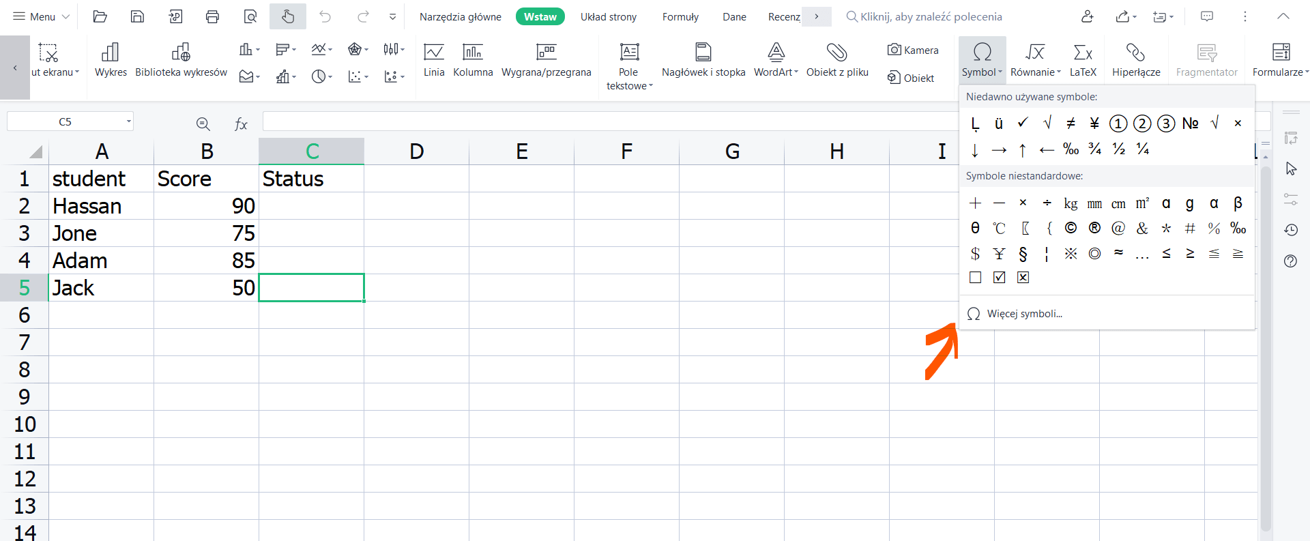Screen dimensions: 1310x541
Task: Insert the check mark symbol ✓
Action: tap(1022, 123)
